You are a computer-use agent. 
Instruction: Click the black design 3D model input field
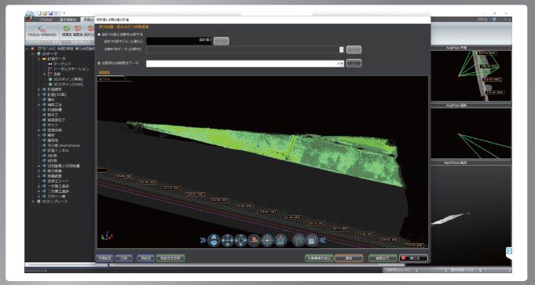[179, 41]
